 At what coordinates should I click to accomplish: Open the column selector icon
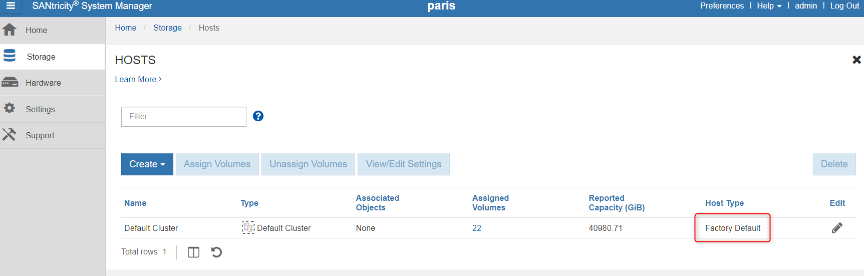(x=193, y=252)
